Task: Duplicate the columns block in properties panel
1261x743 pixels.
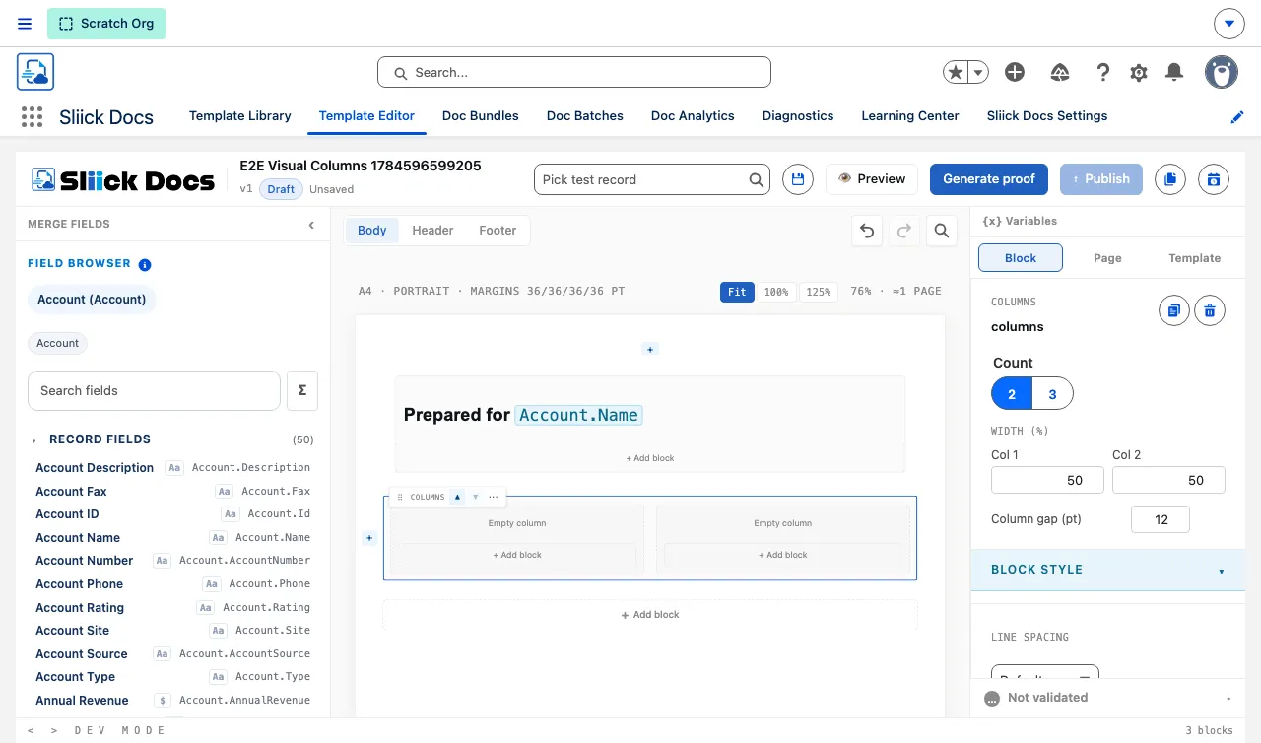Action: coord(1173,310)
